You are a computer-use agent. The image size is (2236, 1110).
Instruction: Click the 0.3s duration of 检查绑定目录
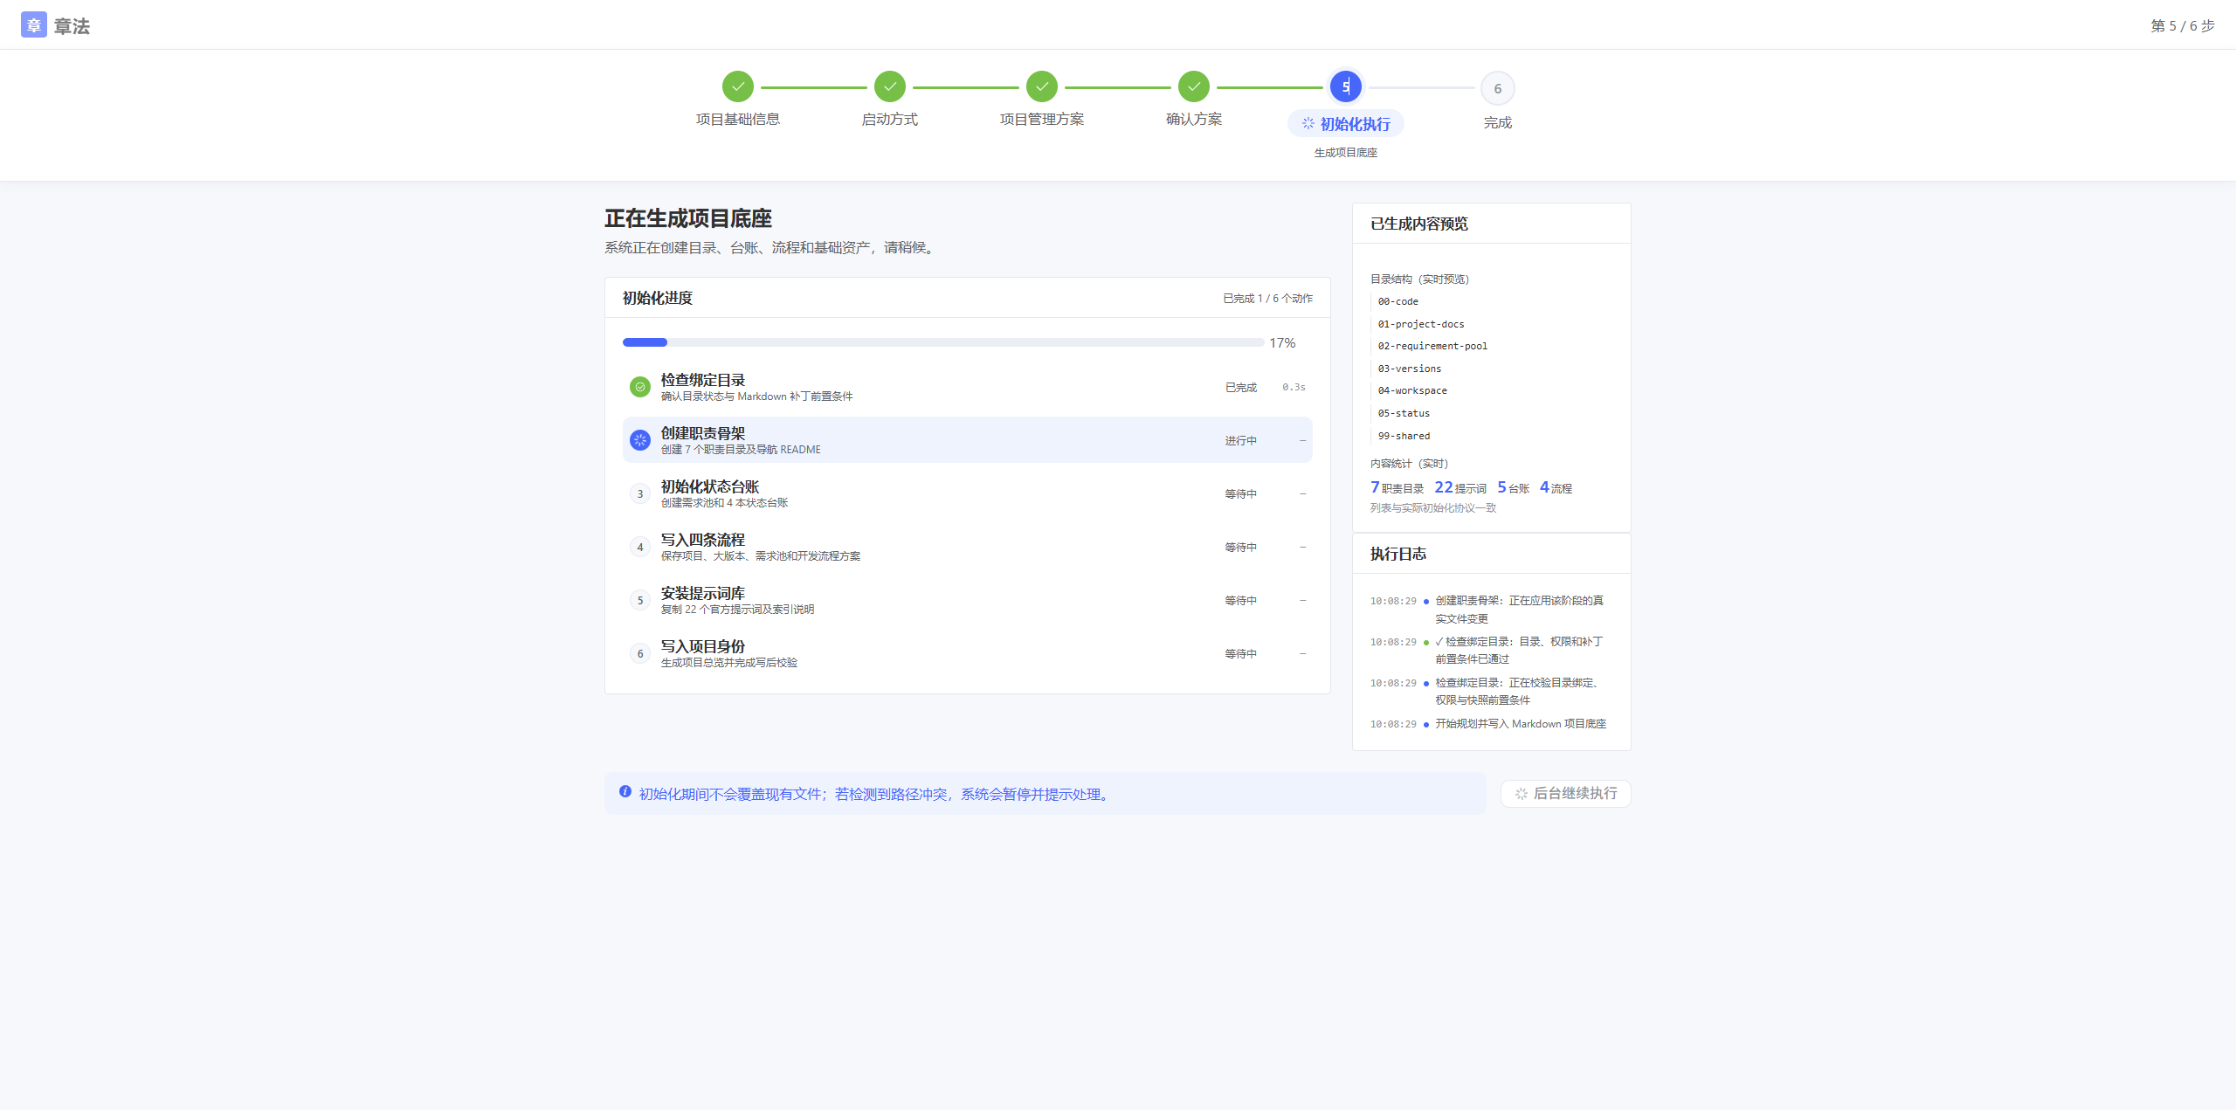tap(1294, 387)
